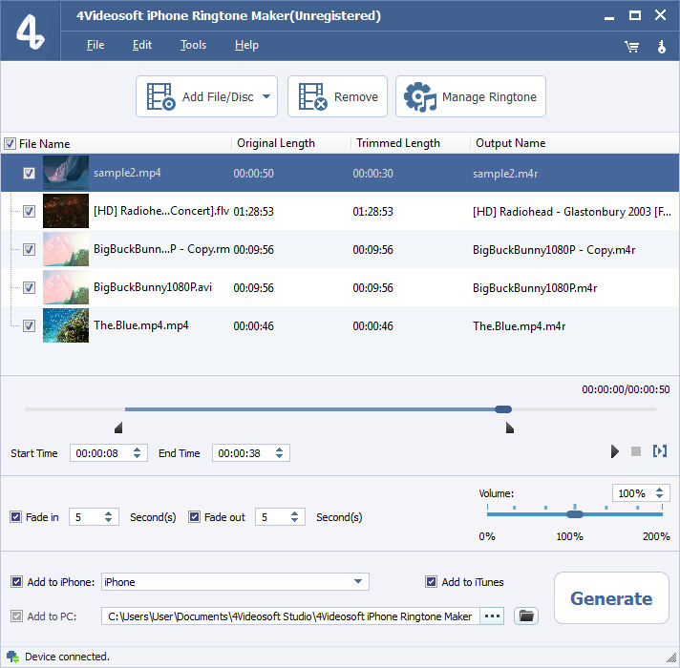Select the The.Blue.mp4.m4r output name
Screen dimensions: 680x668
519,325
